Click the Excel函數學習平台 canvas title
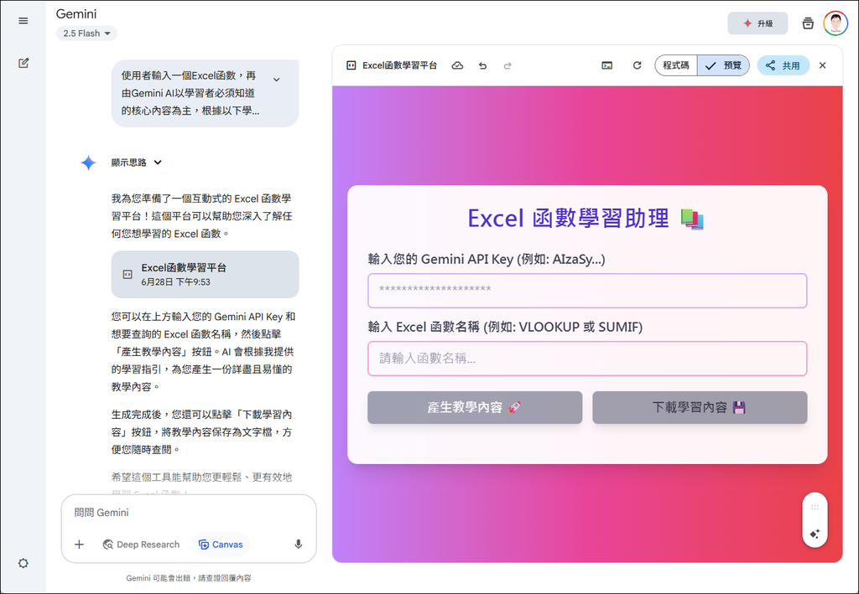The image size is (859, 594). tap(399, 65)
